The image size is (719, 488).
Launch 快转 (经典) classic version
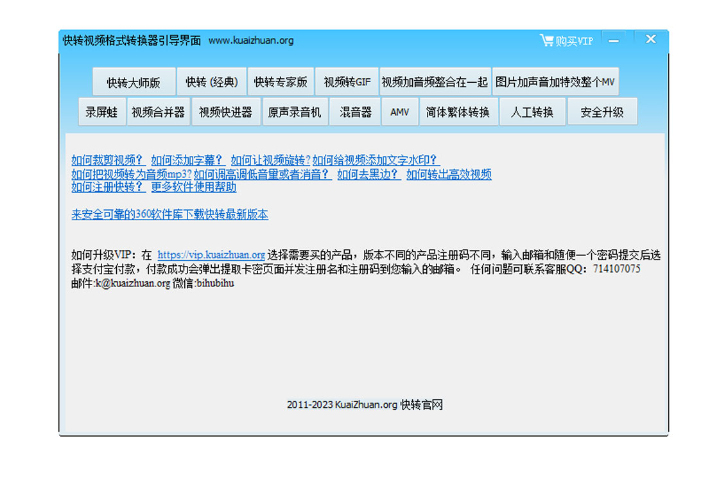click(x=212, y=82)
